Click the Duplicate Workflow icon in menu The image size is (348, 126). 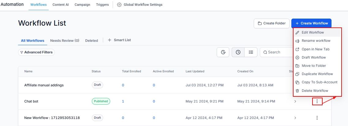(x=297, y=74)
